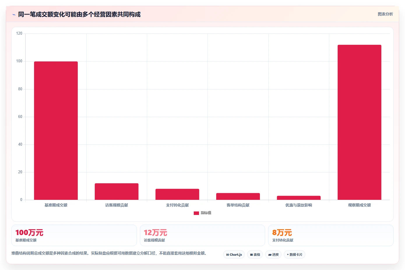Click the lightning icon beside the chart title

[14, 15]
